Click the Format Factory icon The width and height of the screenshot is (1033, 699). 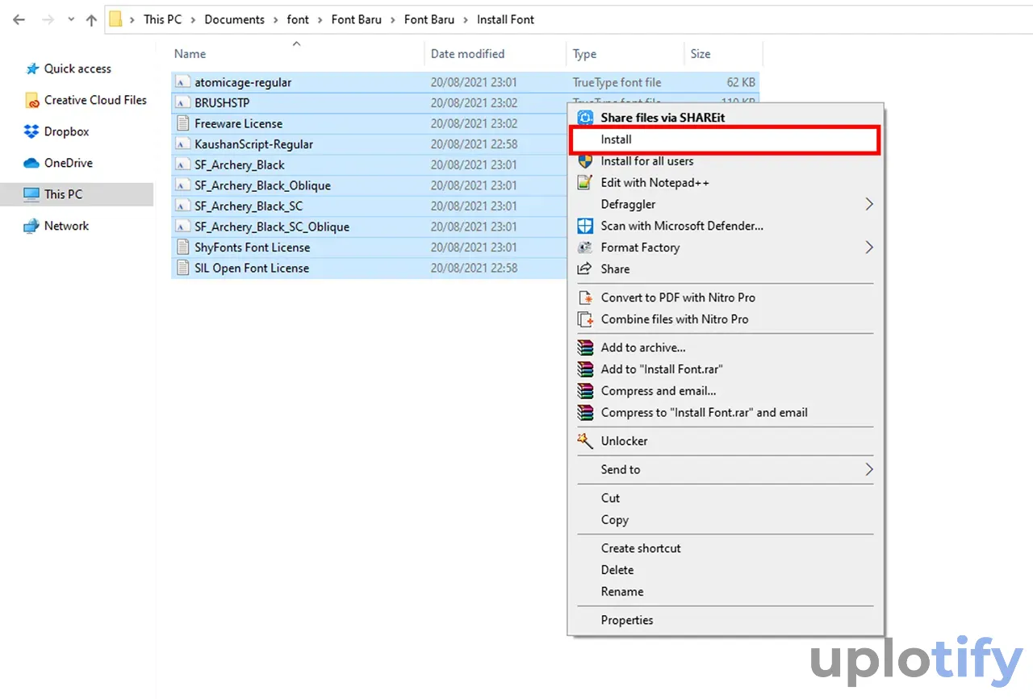point(586,248)
